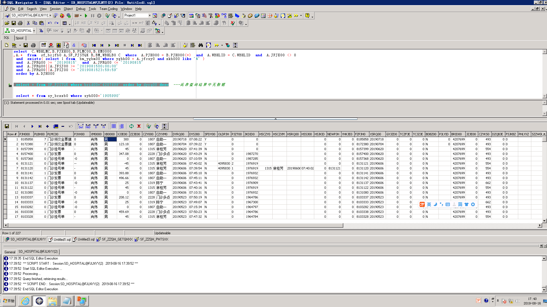
Task: Click the Save icon in SQL editor toolbar
Action: 26,45
